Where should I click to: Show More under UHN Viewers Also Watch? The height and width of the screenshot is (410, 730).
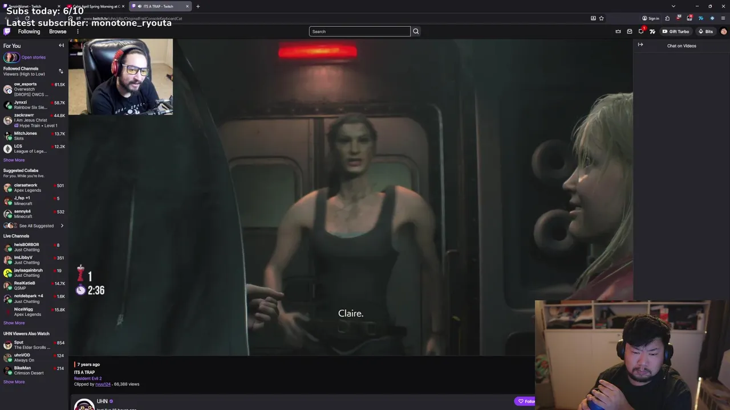14,382
